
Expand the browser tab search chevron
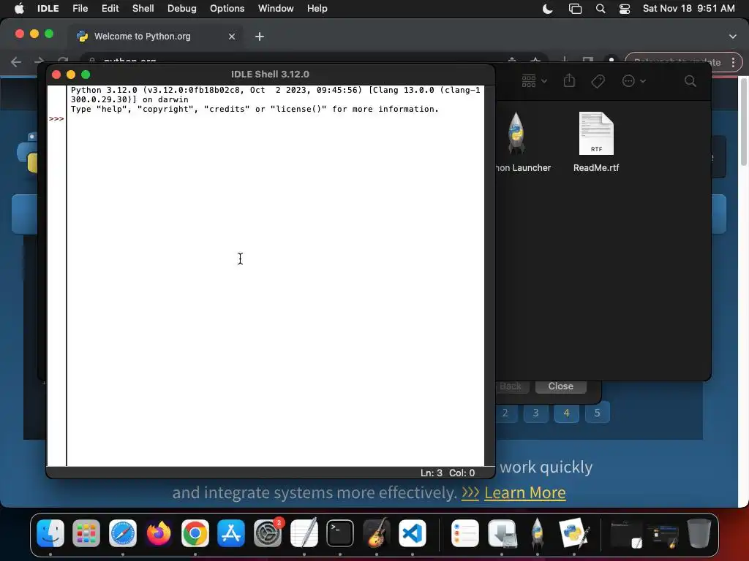tap(732, 37)
